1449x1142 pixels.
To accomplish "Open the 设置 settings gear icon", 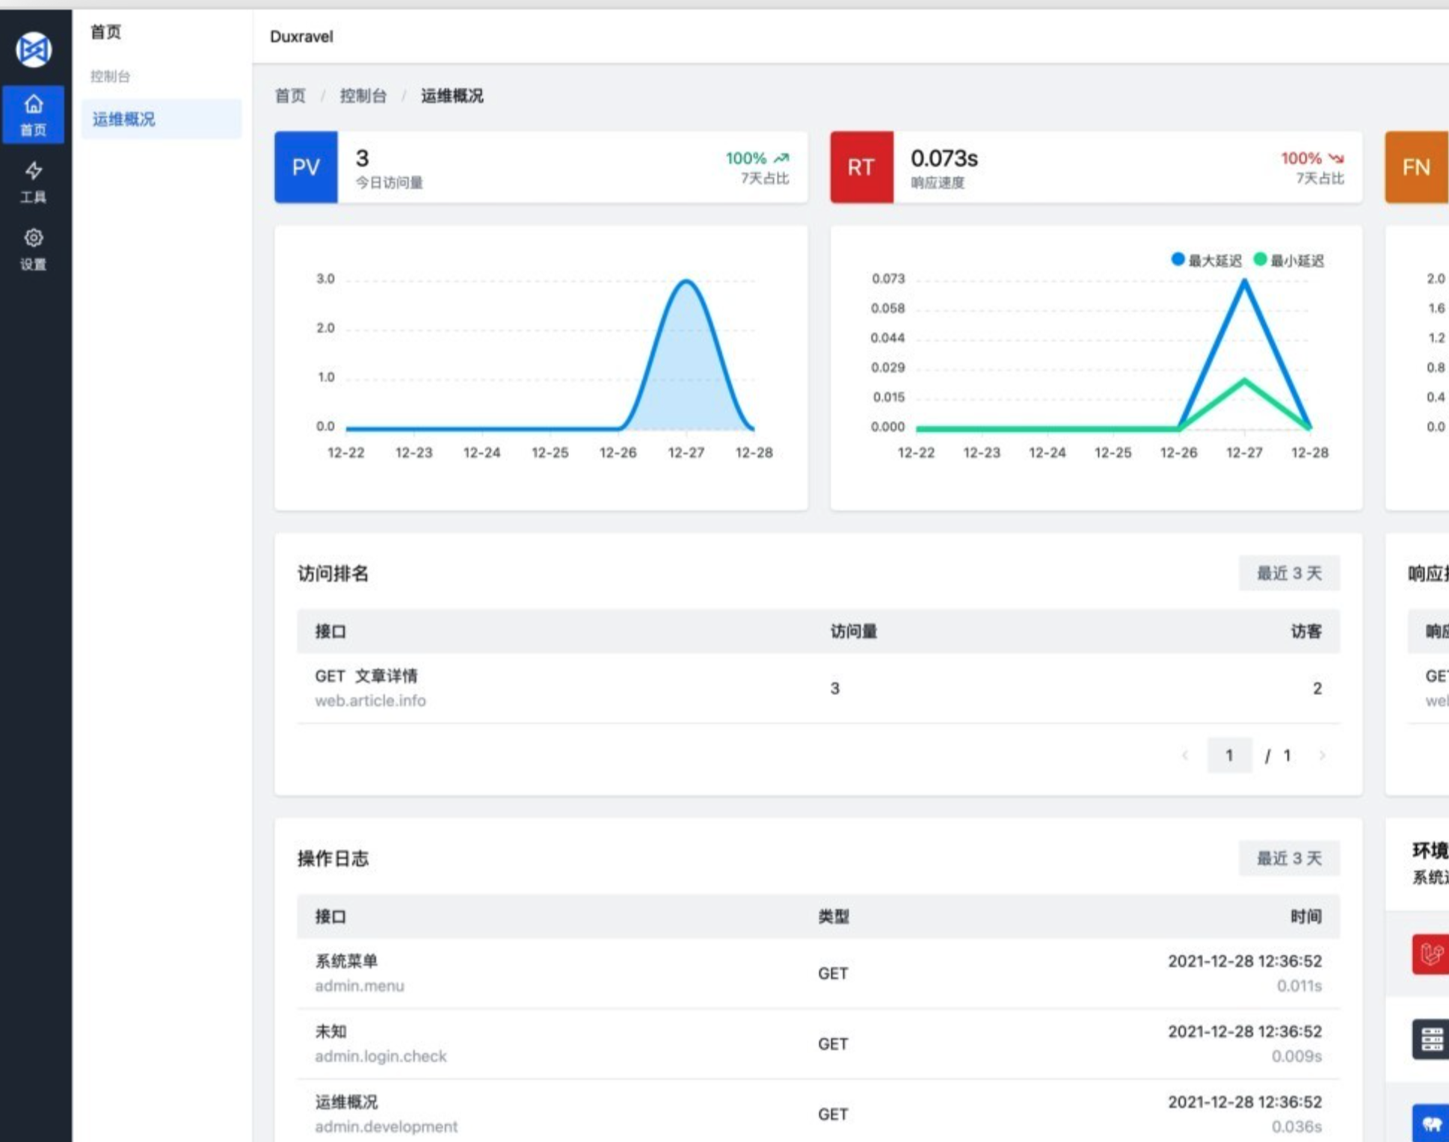I will coord(33,249).
